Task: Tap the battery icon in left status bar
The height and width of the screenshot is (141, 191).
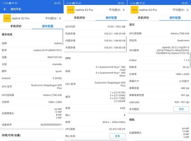Action: pos(59,3)
